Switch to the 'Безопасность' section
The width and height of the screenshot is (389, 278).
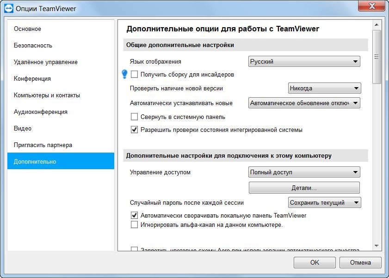(x=33, y=46)
